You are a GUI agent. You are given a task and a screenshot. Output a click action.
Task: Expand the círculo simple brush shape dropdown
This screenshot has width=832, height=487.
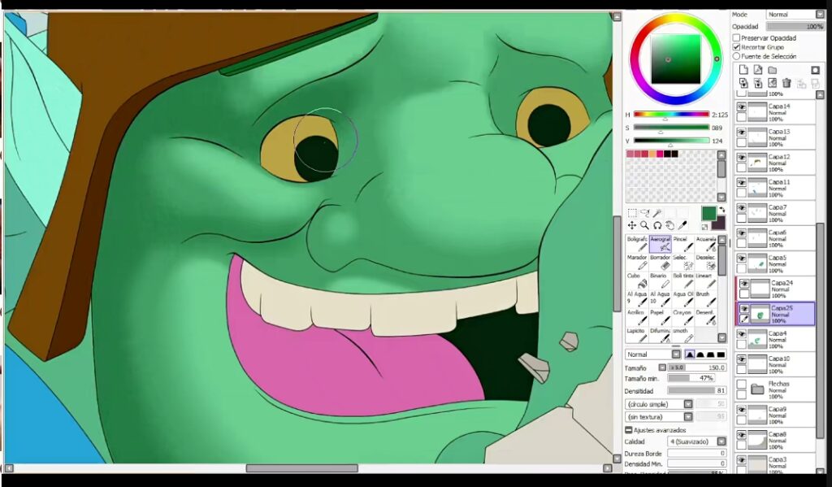click(x=687, y=404)
